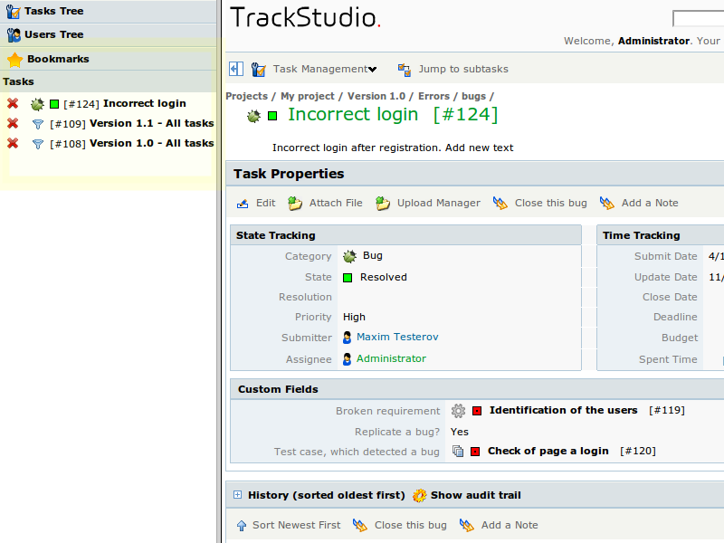
Task: Click Show audit trail link
Action: click(476, 495)
